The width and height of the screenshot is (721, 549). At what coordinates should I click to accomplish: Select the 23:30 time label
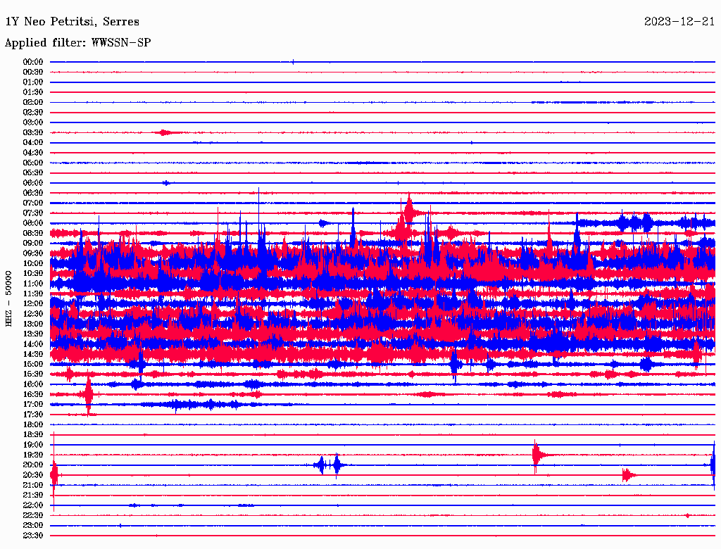pyautogui.click(x=33, y=536)
